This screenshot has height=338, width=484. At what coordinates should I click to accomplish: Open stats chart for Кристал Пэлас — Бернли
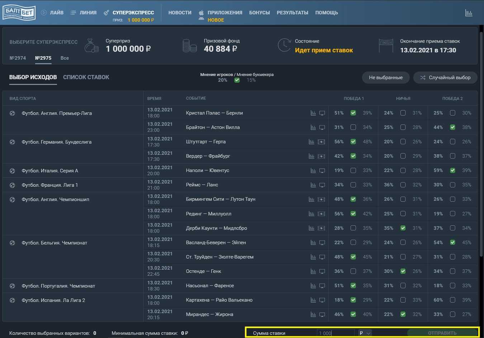point(313,113)
